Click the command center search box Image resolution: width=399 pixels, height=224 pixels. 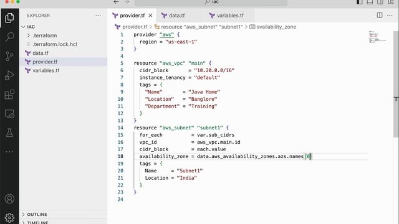coord(211,2)
